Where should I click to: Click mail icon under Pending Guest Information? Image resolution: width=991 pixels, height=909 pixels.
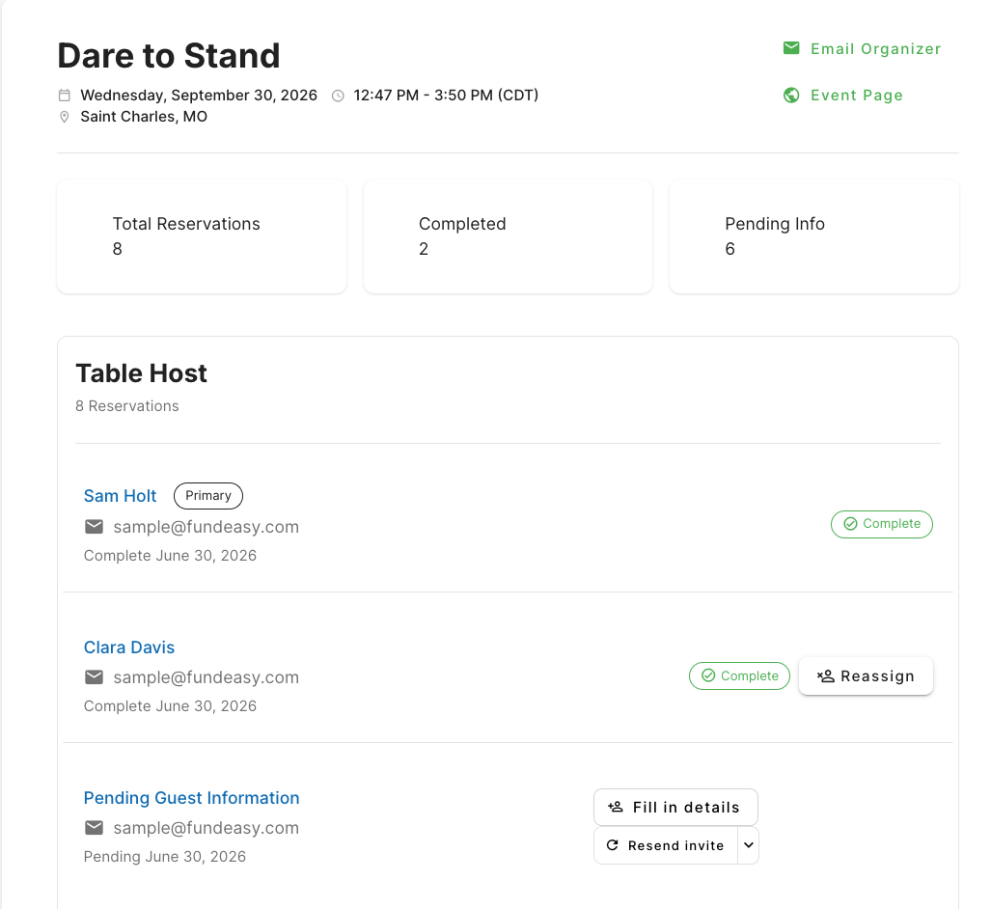95,827
